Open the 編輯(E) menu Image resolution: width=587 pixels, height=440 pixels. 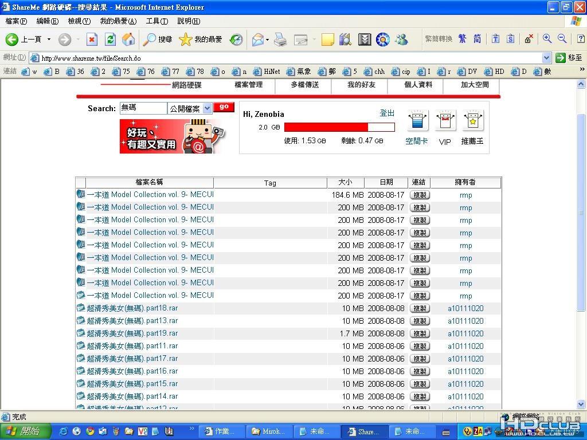(x=47, y=21)
